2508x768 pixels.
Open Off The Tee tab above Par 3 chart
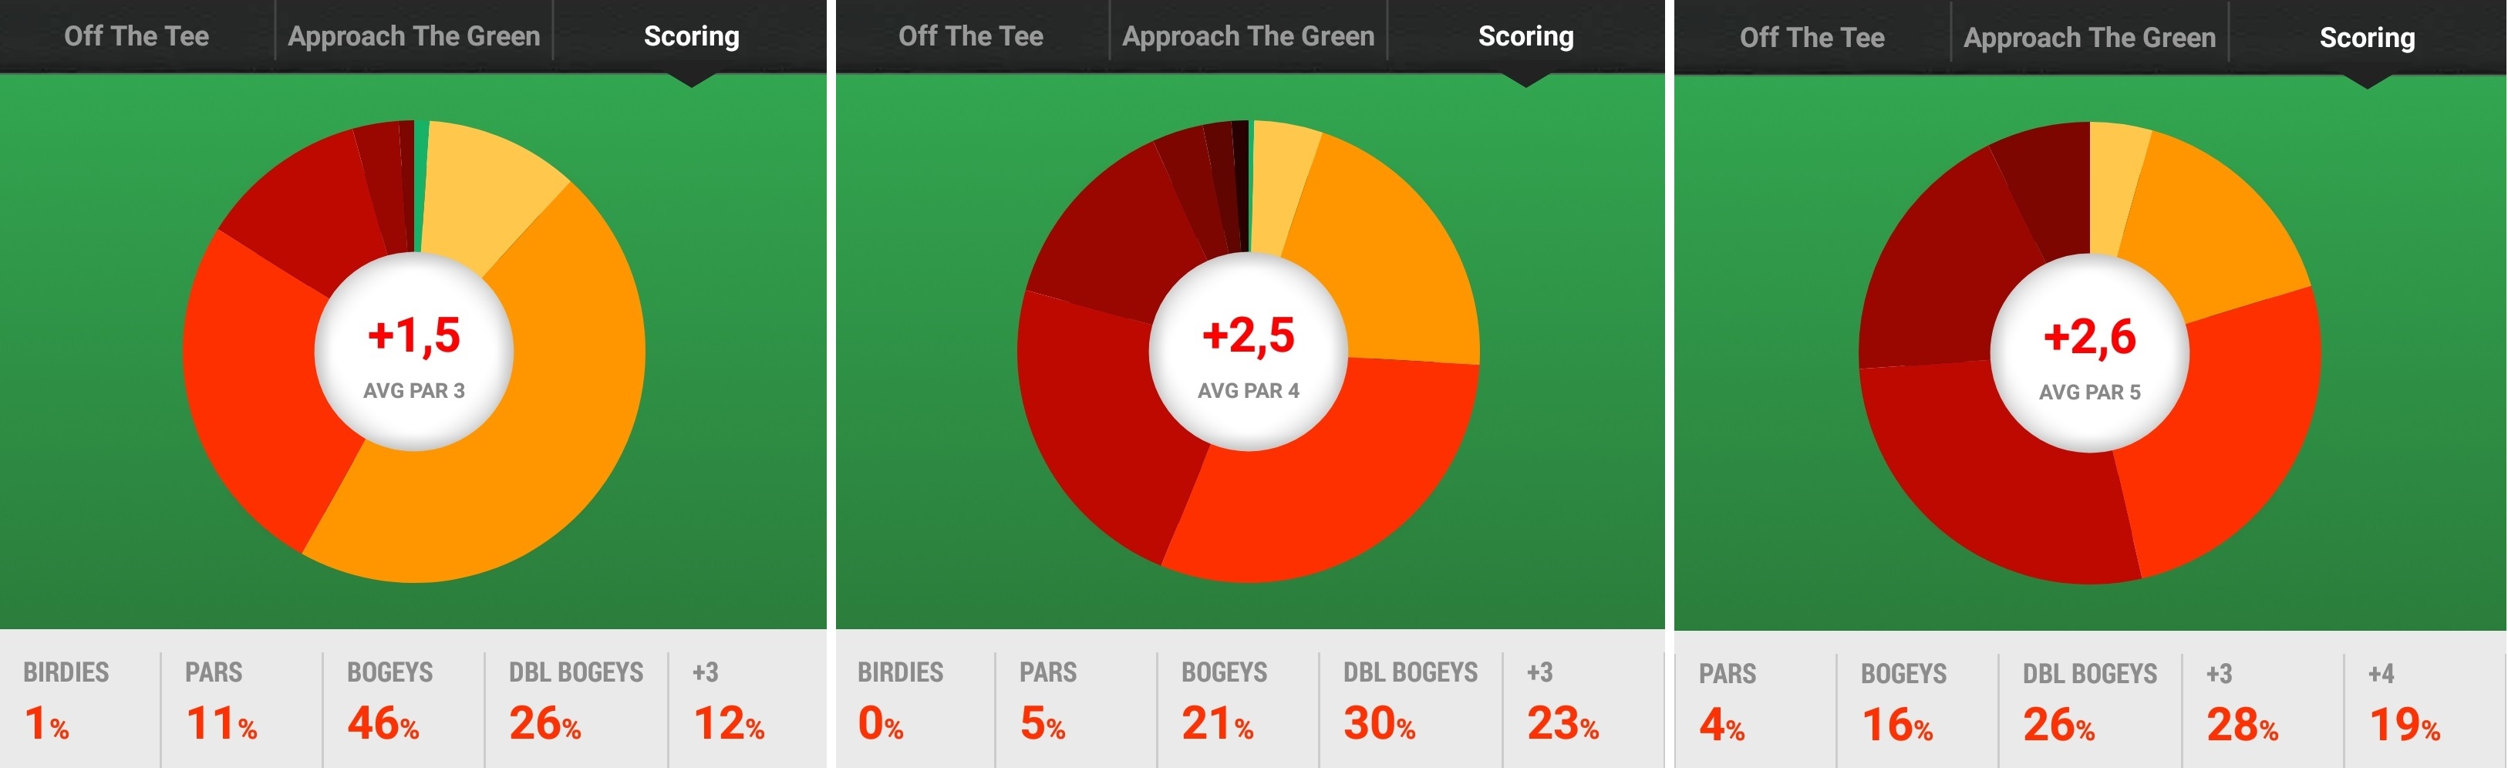[x=137, y=36]
